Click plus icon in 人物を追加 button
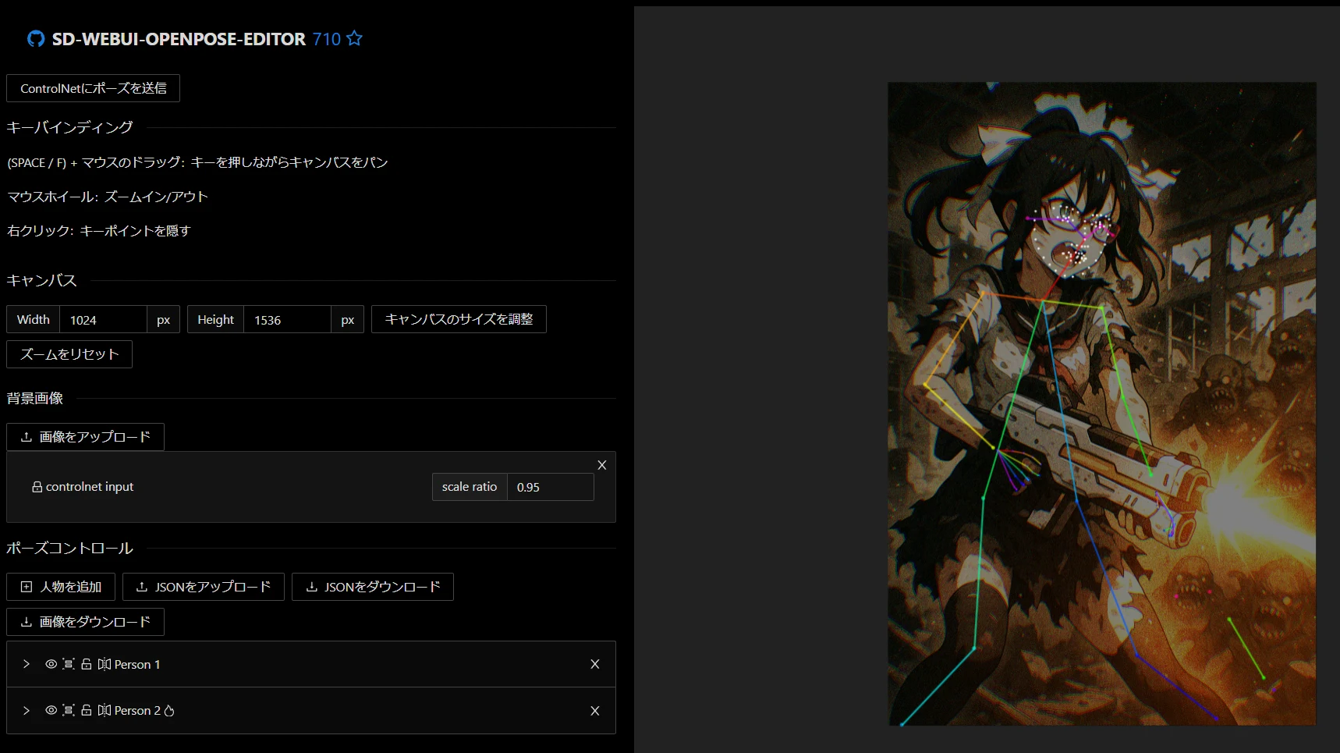Viewport: 1340px width, 753px height. click(27, 587)
